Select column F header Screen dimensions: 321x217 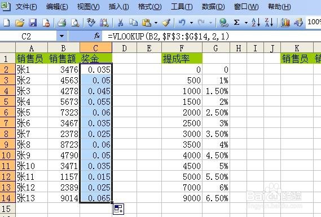point(182,47)
